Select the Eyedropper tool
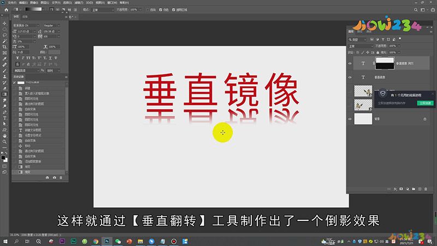 (4, 59)
